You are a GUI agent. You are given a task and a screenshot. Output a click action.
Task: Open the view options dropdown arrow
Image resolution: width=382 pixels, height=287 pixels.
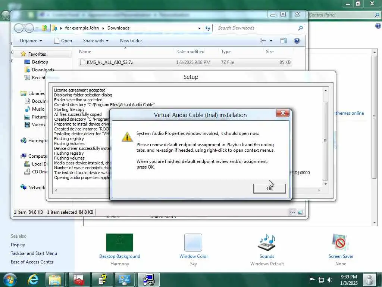pos(271,41)
